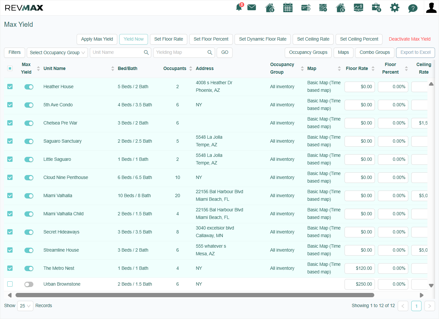Click Set Dynamic Floor Rate

(x=263, y=39)
